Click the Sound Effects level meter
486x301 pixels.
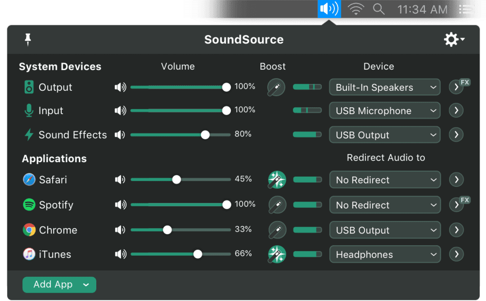pyautogui.click(x=307, y=134)
